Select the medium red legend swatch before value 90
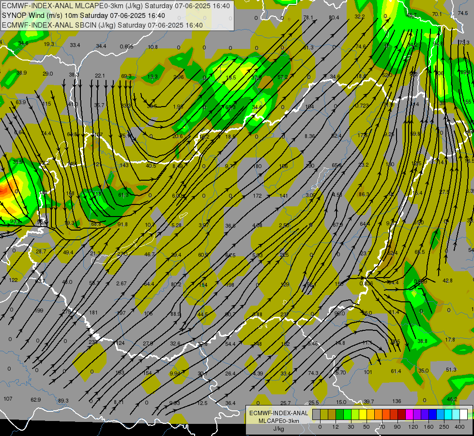The height and width of the screenshot is (436, 474). [394, 414]
